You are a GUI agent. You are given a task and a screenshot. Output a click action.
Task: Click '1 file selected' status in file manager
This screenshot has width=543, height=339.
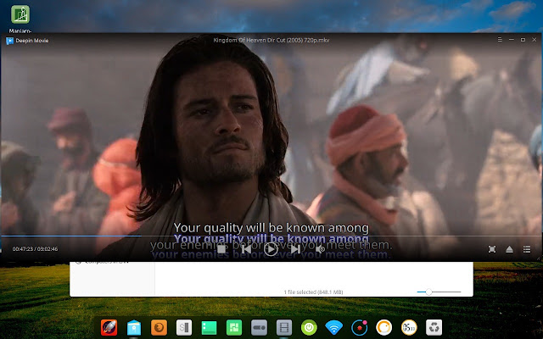(x=313, y=292)
